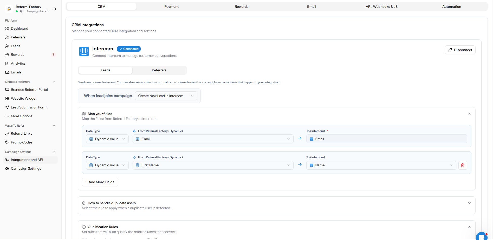Open the API, Webhooks & JS tab
The height and width of the screenshot is (240, 493).
pyautogui.click(x=382, y=7)
